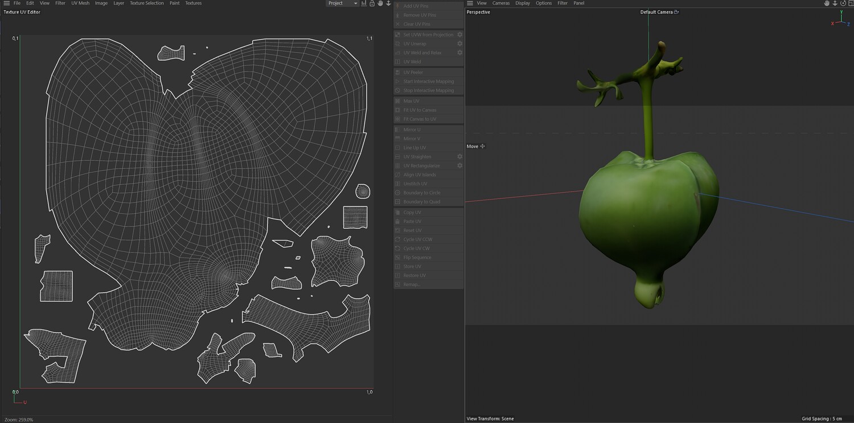Viewport: 854px width, 423px height.
Task: Select the UV editor pan hand icon
Action: [x=380, y=3]
